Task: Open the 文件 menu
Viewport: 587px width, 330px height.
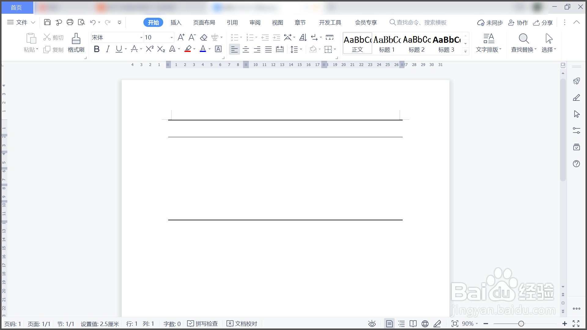Action: (x=21, y=22)
